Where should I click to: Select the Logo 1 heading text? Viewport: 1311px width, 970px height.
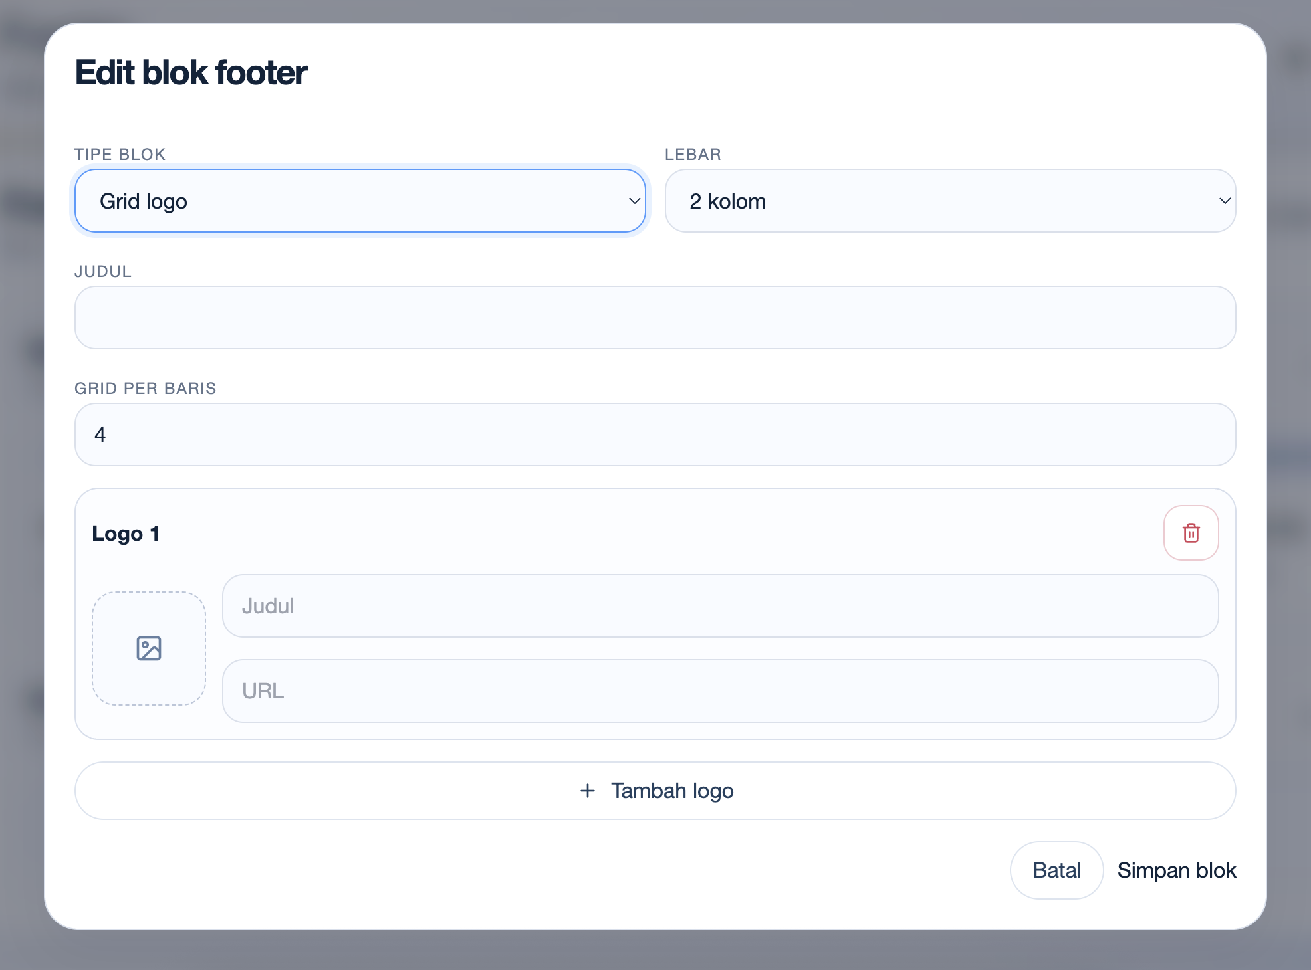126,533
